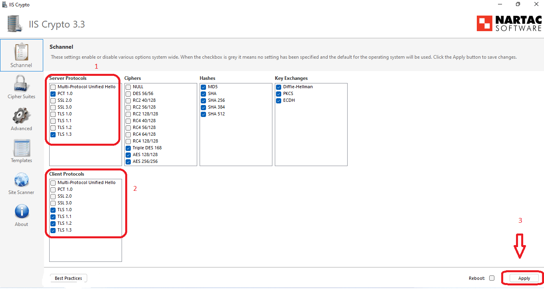This screenshot has height=293, width=544.
Task: Open the Templates icon
Action: click(22, 148)
